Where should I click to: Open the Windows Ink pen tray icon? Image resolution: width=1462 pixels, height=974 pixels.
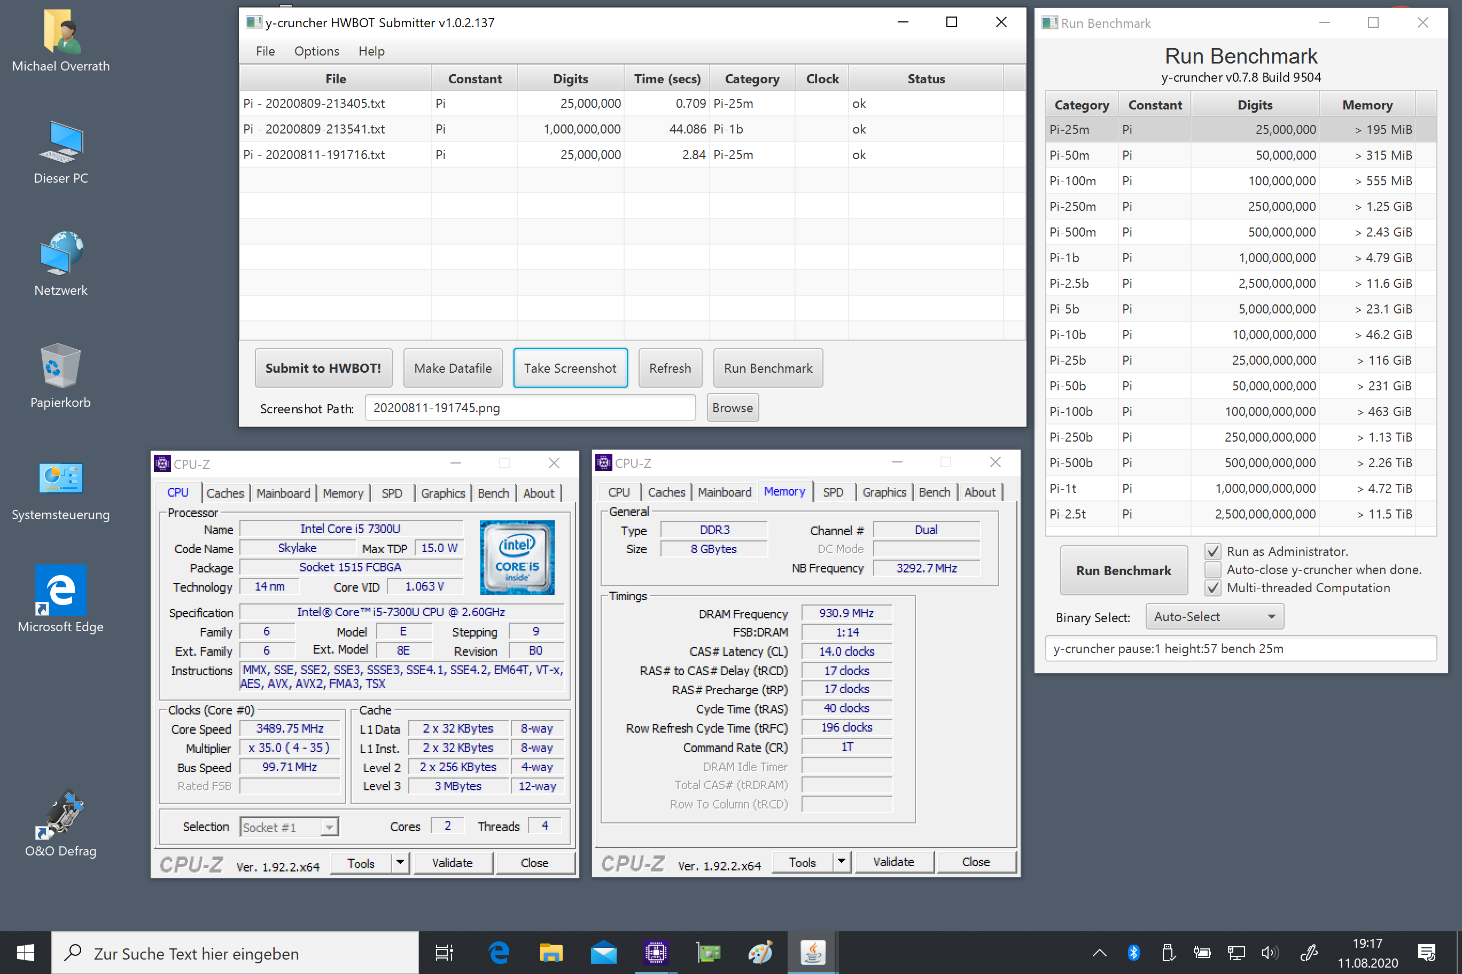coord(1309,953)
